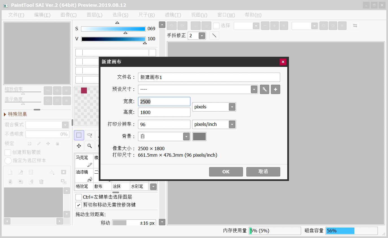Uncheck 剪切和移动无需按修饰键 checkbox
The image size is (388, 238).
click(79, 205)
